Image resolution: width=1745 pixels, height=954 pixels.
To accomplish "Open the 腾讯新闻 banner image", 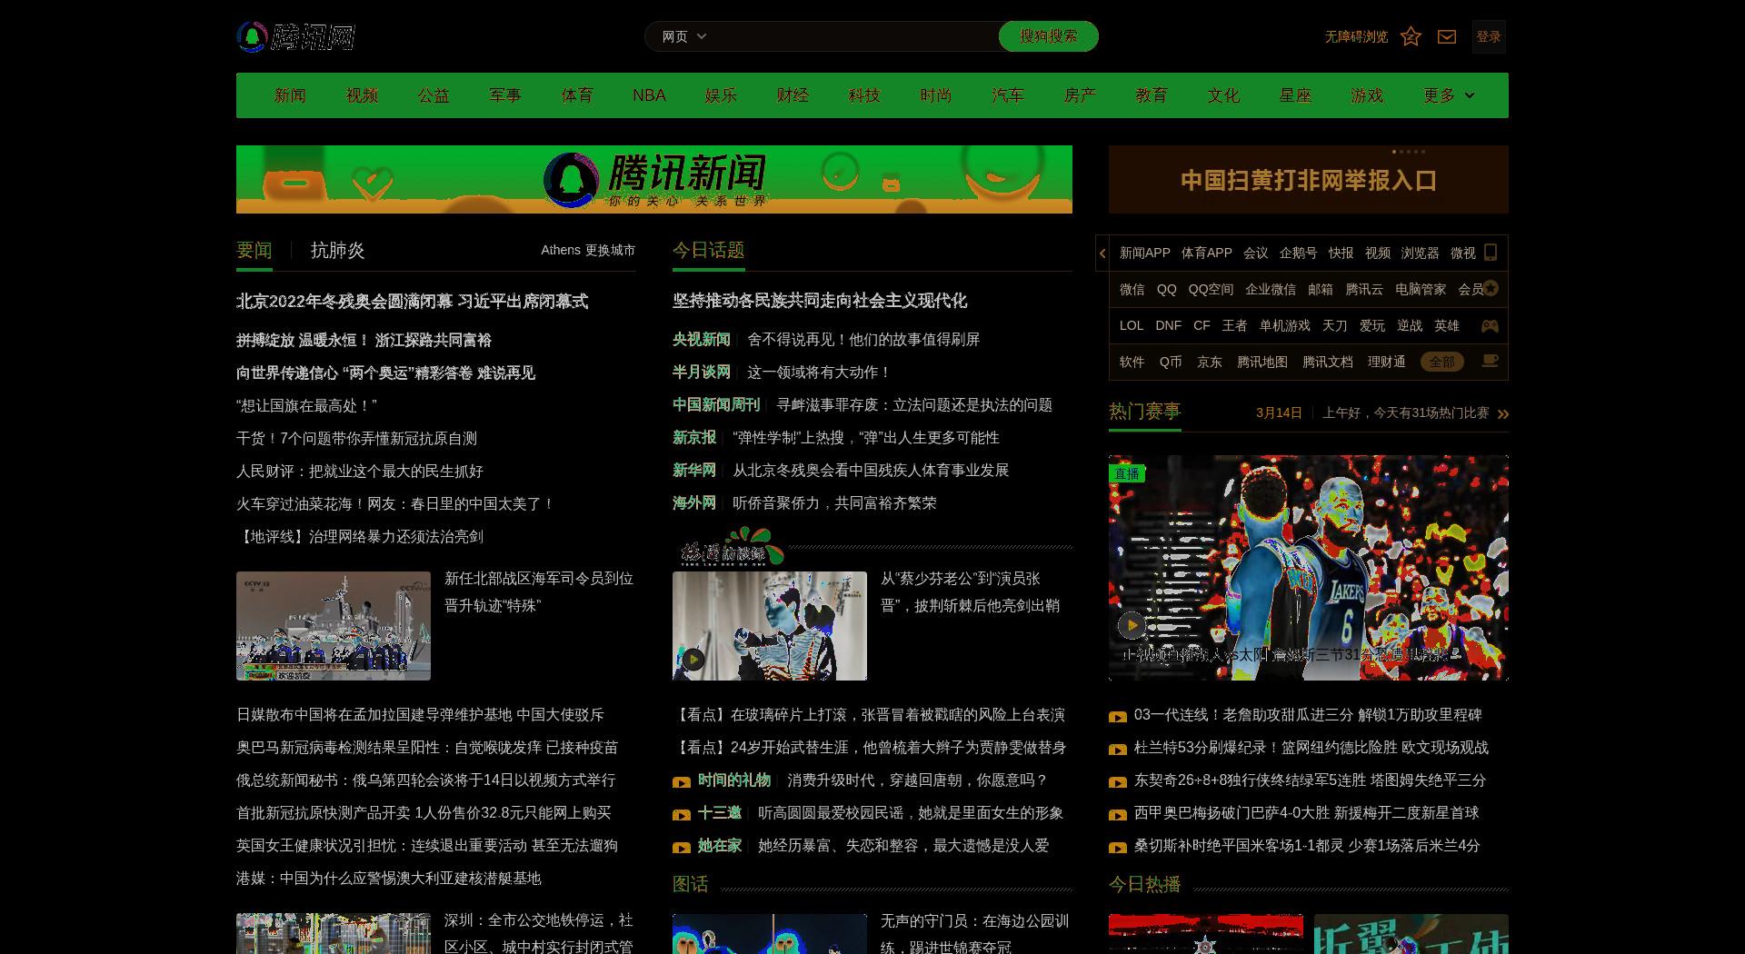I will (x=654, y=179).
